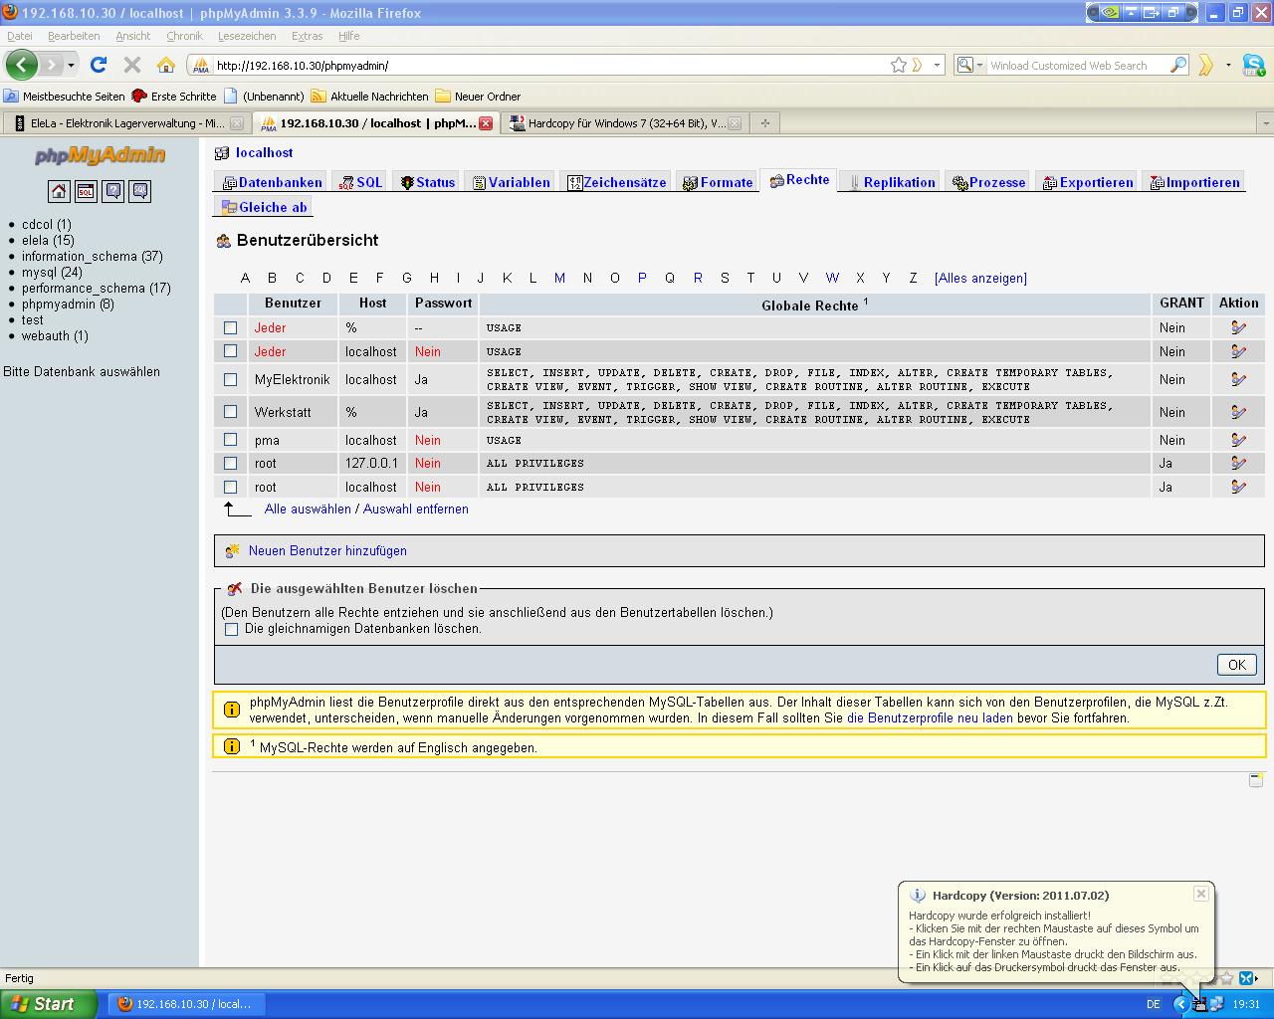Click the Firefox taskbar button

point(185,1004)
